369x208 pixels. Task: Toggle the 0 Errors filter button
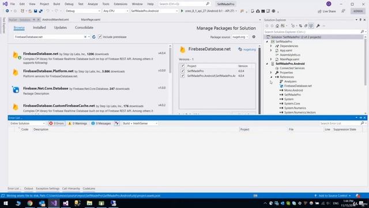point(57,123)
